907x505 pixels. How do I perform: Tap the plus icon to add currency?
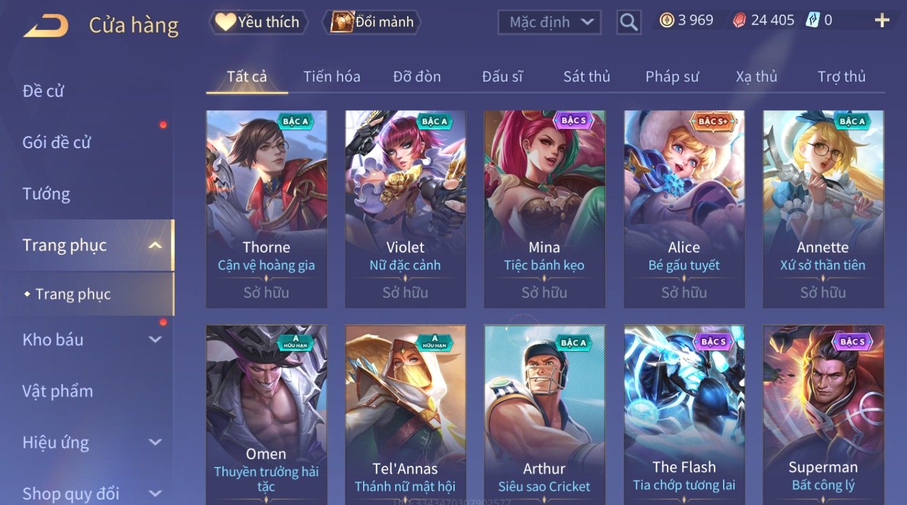point(882,20)
